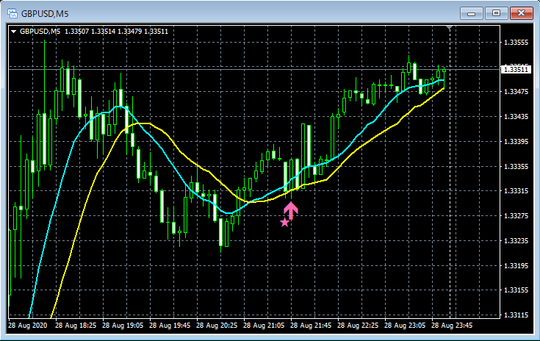Screen dimensions: 540x341
Task: Click the 28 Aug 20:25 time label
Action: (217, 325)
